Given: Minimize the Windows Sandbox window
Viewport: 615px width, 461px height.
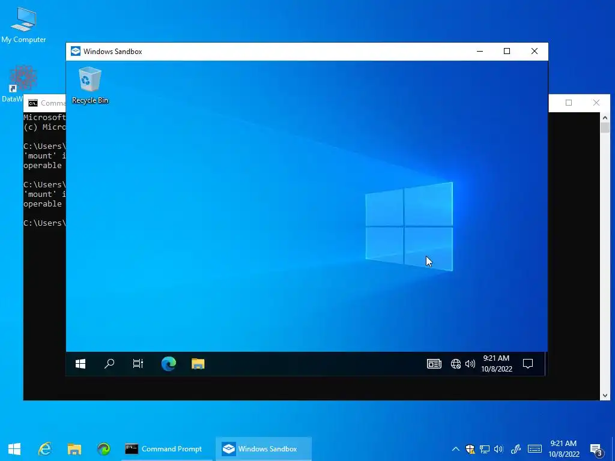Looking at the screenshot, I should point(480,52).
